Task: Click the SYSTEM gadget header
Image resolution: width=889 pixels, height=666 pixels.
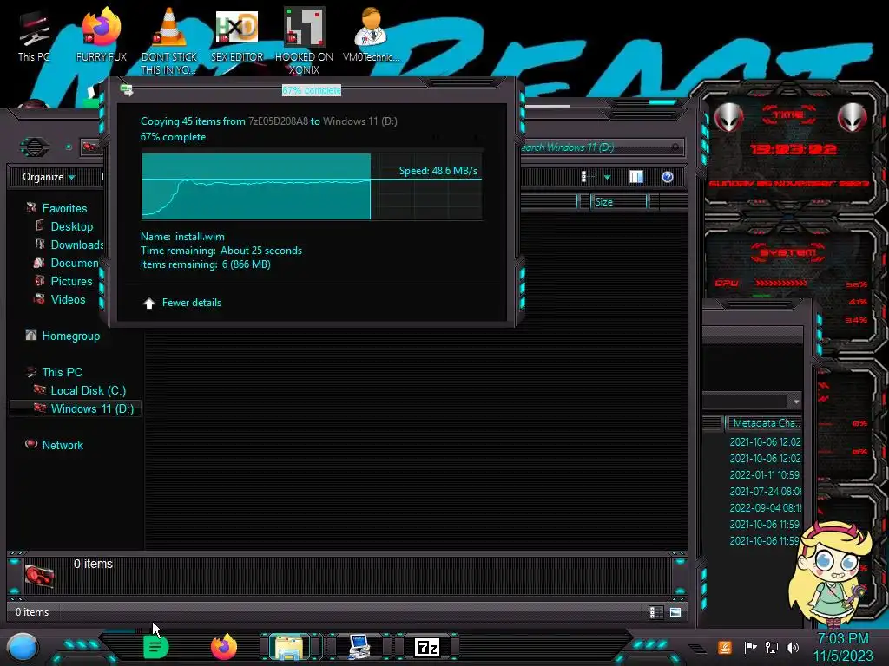Action: click(788, 252)
